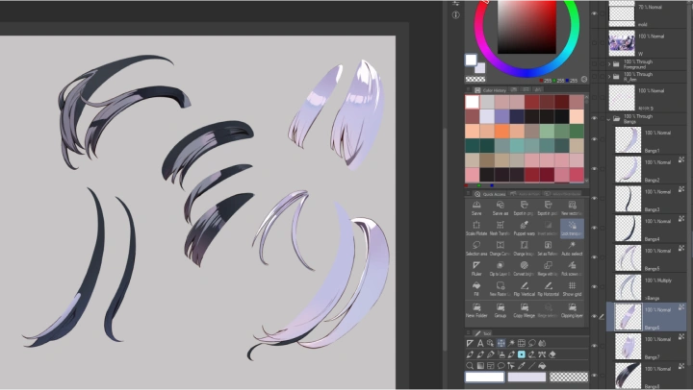Select the Eyedropper tool
The height and width of the screenshot is (390, 693).
click(x=522, y=366)
